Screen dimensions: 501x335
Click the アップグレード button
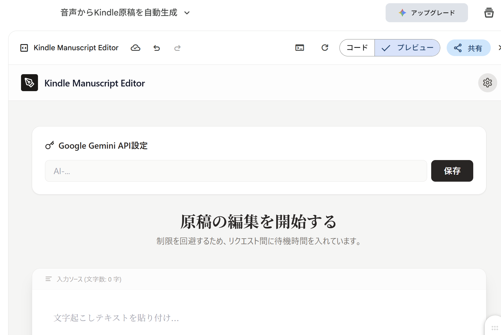(x=427, y=13)
